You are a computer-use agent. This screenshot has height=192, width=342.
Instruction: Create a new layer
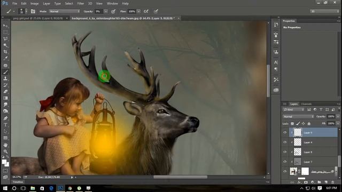[326, 182]
